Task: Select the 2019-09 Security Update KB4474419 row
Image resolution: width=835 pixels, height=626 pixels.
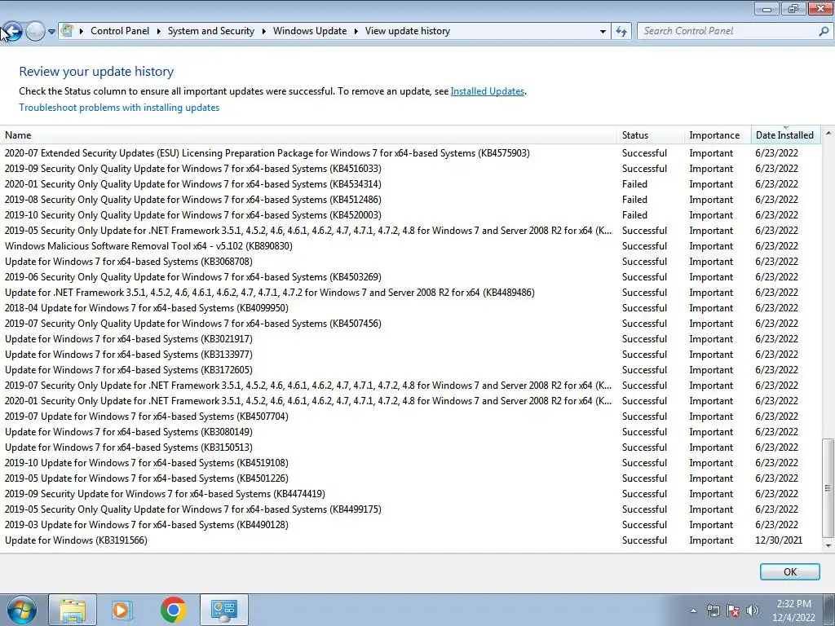Action: point(410,494)
